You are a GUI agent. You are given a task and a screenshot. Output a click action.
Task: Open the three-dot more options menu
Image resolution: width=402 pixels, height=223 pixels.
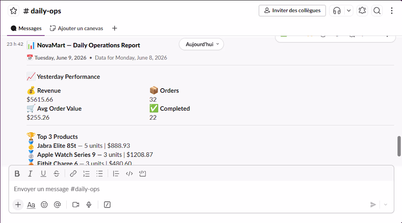click(392, 10)
